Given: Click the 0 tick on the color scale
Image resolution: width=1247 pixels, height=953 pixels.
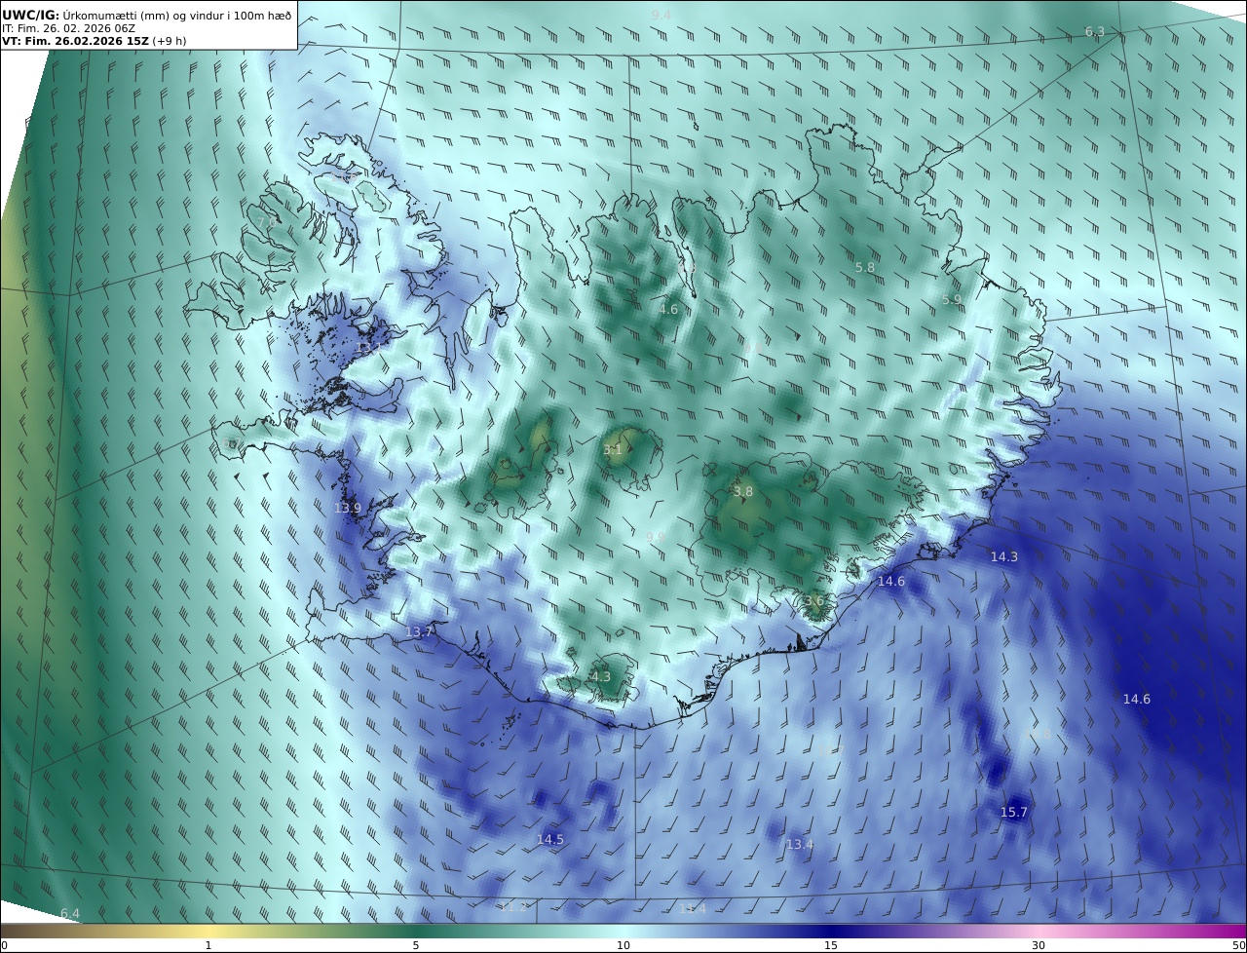Looking at the screenshot, I should [5, 945].
